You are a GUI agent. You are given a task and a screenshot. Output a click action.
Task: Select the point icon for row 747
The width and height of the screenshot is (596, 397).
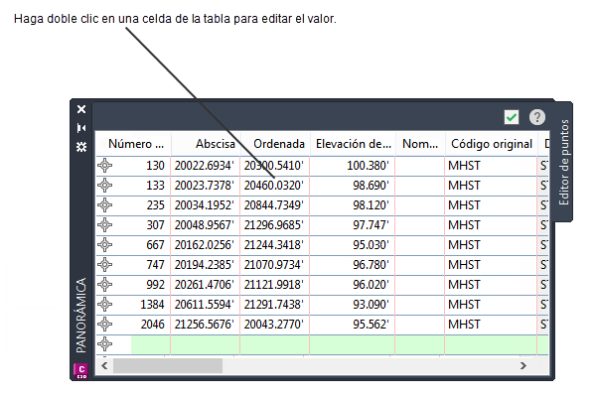point(105,265)
